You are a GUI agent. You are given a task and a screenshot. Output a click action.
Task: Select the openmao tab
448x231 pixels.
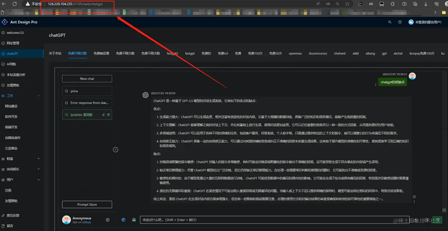(x=295, y=53)
